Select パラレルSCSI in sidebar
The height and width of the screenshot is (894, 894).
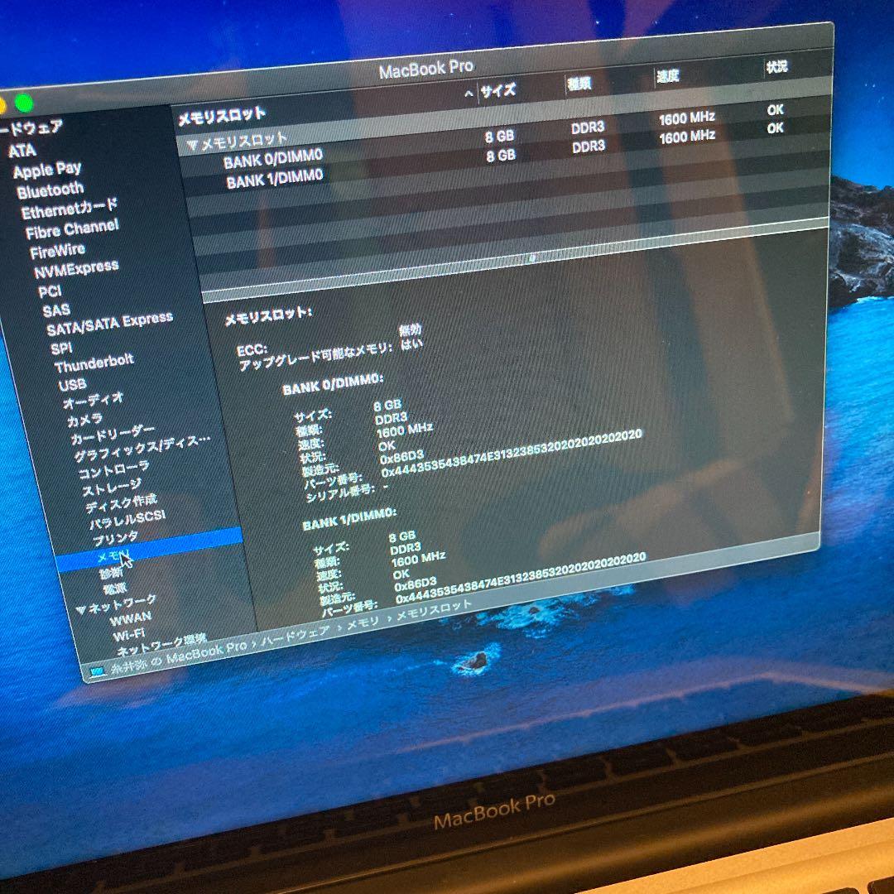127,519
